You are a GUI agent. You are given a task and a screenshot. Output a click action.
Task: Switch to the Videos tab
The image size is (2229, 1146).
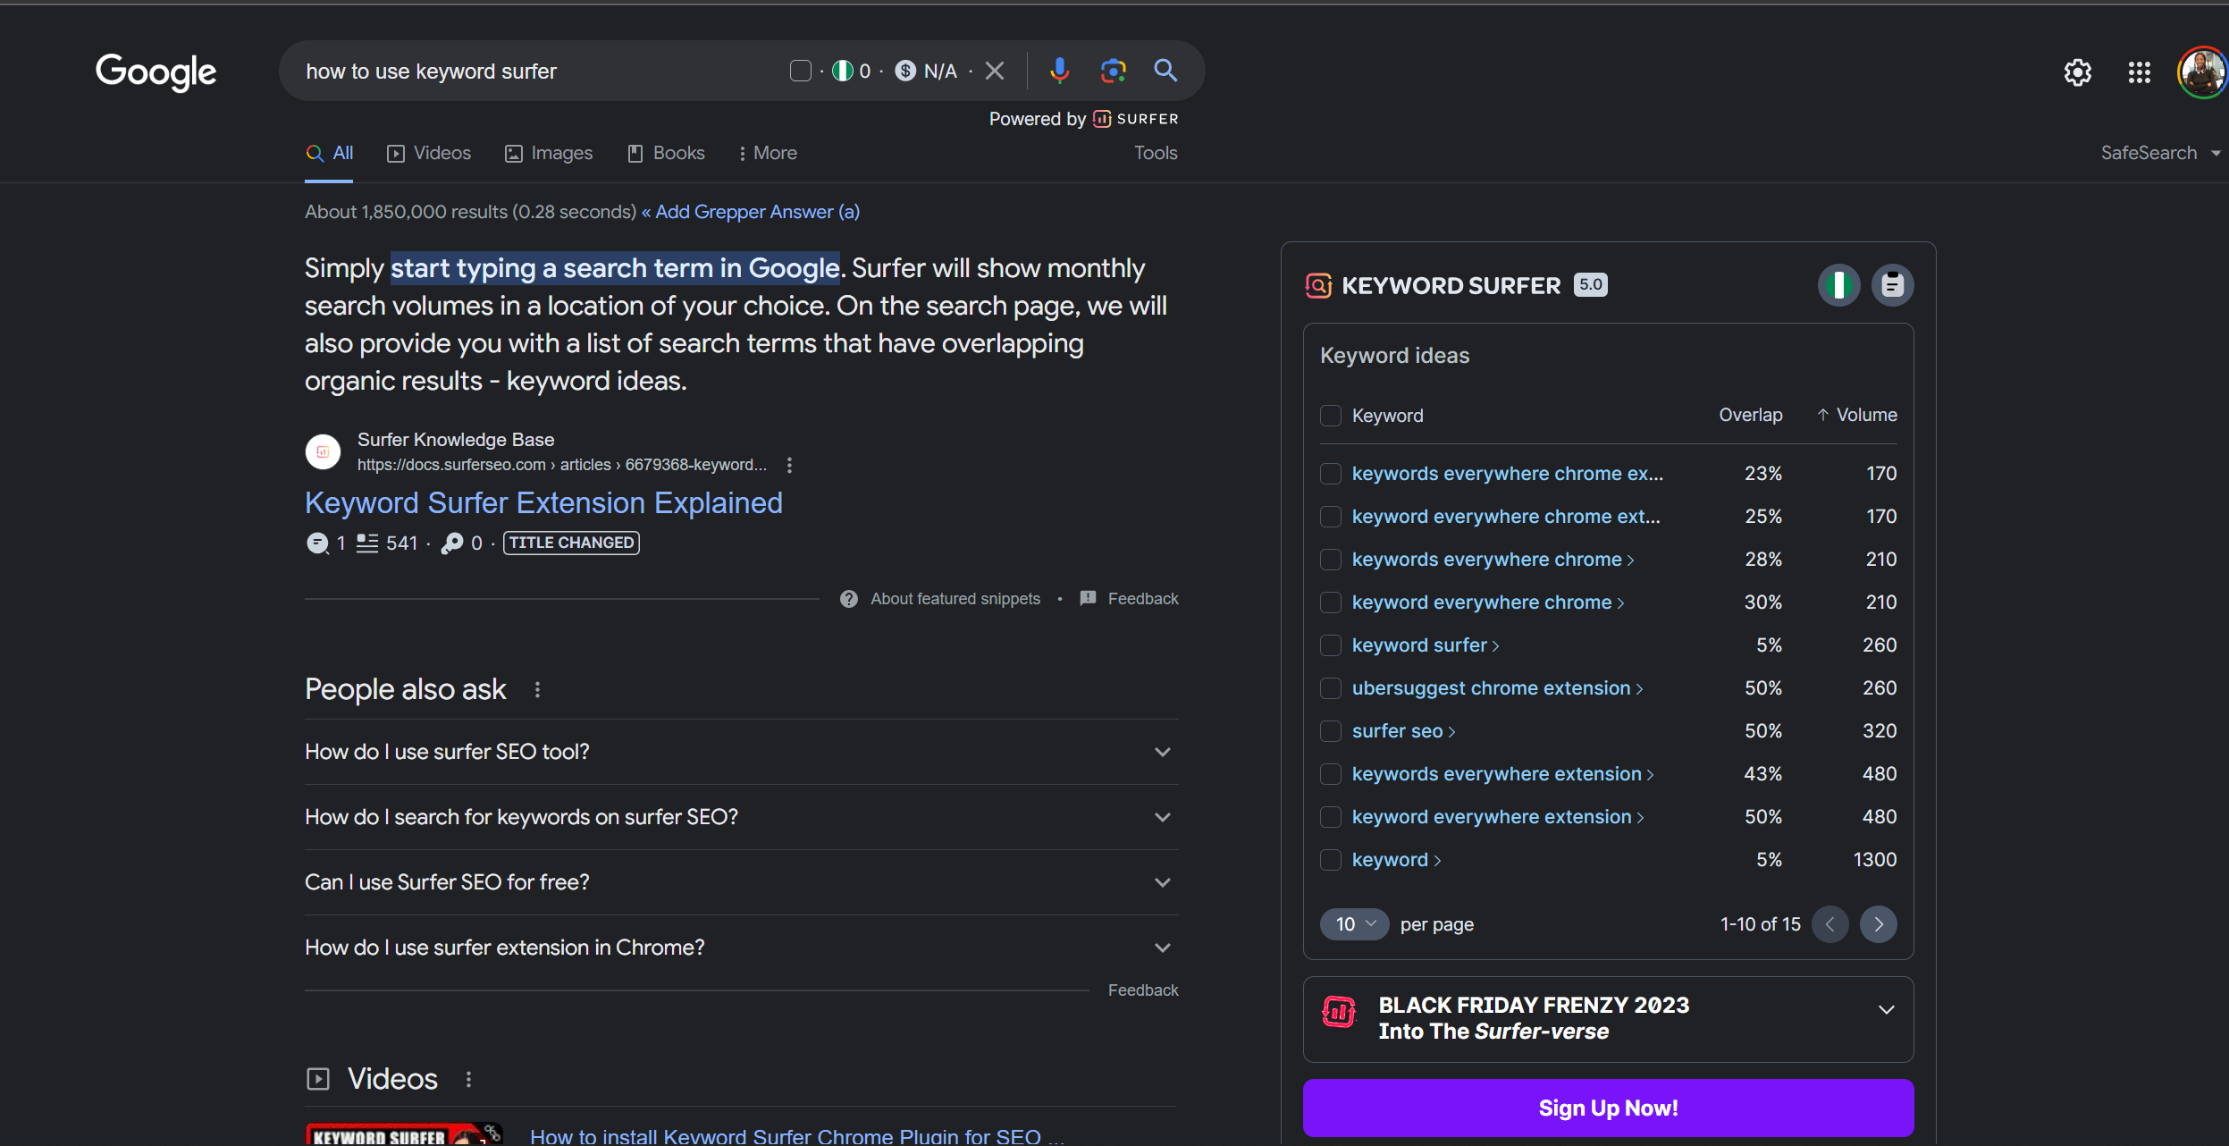pyautogui.click(x=429, y=153)
